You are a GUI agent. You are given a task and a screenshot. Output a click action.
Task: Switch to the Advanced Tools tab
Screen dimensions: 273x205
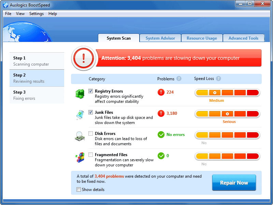pos(244,38)
